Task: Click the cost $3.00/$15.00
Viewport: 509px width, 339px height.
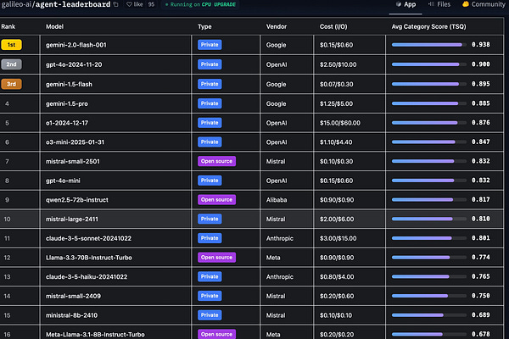Action: 338,238
